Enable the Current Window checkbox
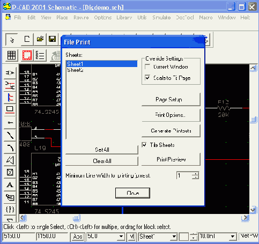The height and width of the screenshot is (244, 259). (x=147, y=67)
